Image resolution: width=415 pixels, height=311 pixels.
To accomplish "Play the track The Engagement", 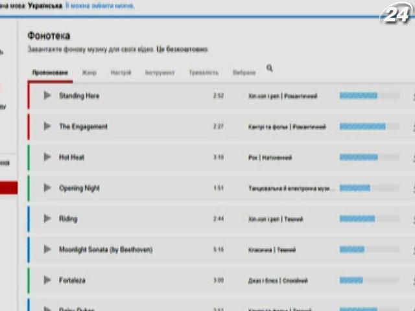I will [47, 126].
